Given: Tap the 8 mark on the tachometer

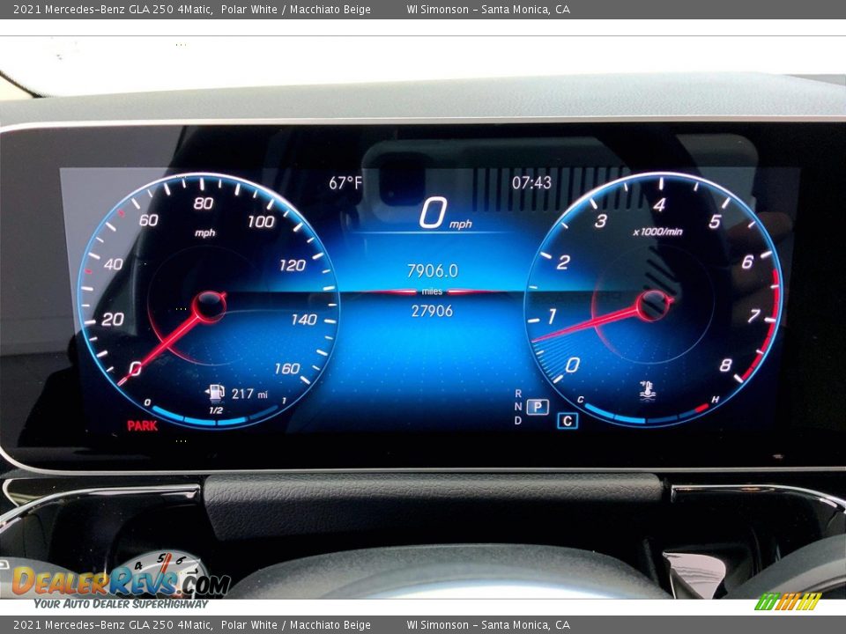Looking at the screenshot, I should coord(725,365).
